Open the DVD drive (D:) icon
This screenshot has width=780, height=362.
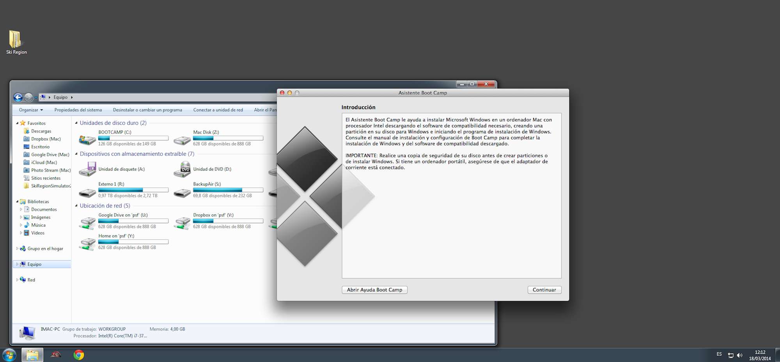(182, 170)
